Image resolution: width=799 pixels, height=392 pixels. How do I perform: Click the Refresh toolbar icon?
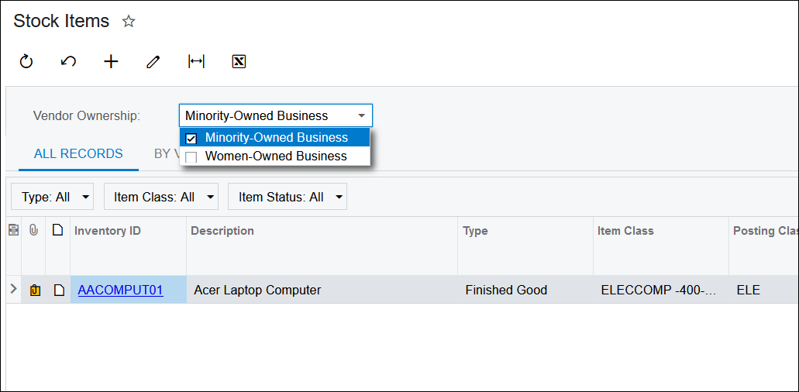[x=26, y=62]
